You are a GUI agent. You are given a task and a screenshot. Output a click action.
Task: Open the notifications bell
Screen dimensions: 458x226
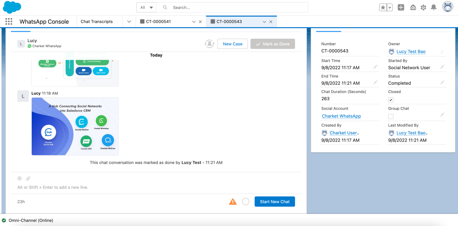click(434, 8)
